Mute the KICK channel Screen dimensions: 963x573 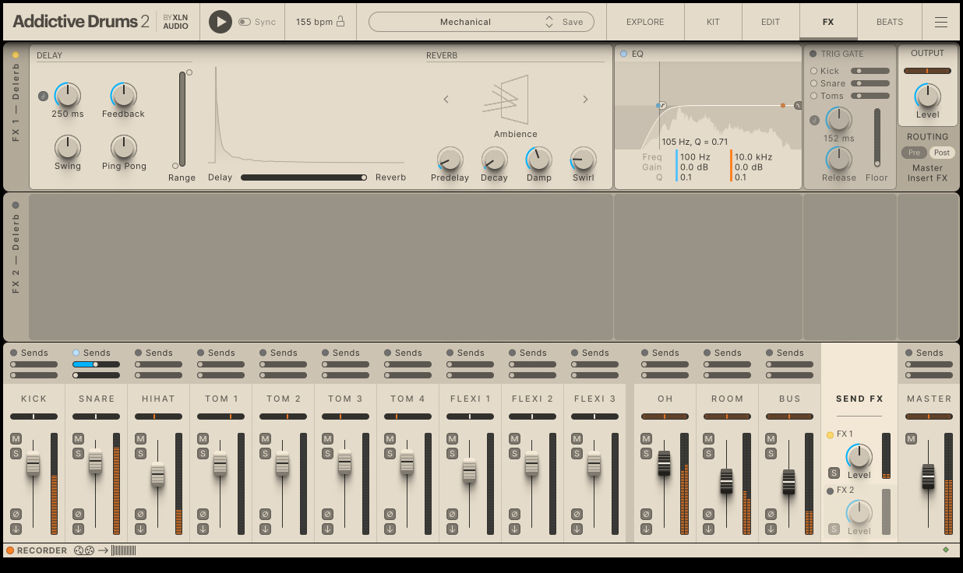[16, 439]
